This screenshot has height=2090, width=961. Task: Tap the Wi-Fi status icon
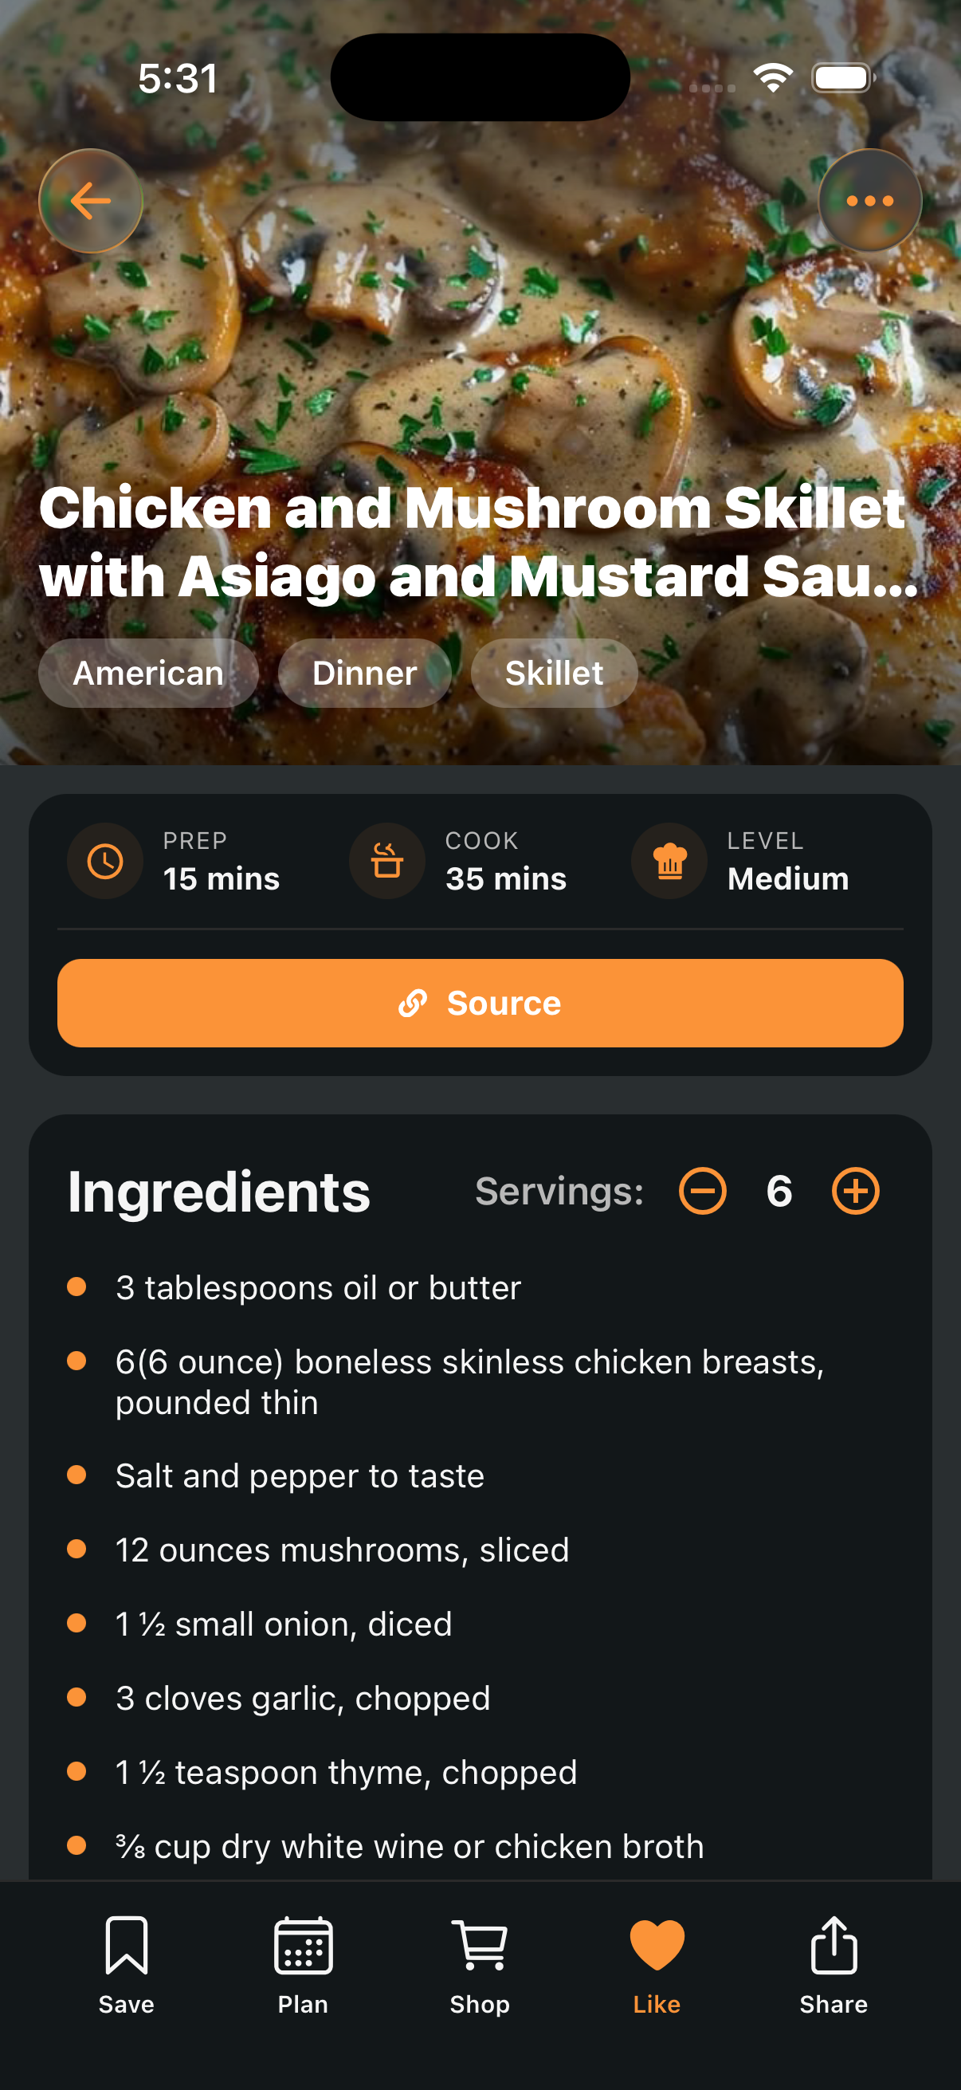773,78
